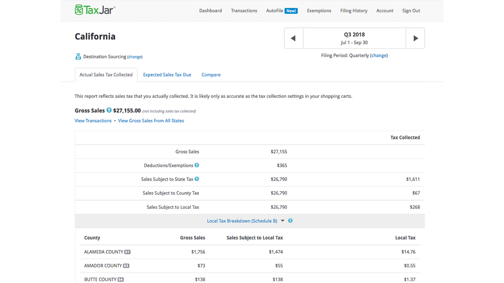Image resolution: width=504 pixels, height=283 pixels.
Task: Open Gross Sales help icon beside $27,155.00
Action: tap(109, 110)
